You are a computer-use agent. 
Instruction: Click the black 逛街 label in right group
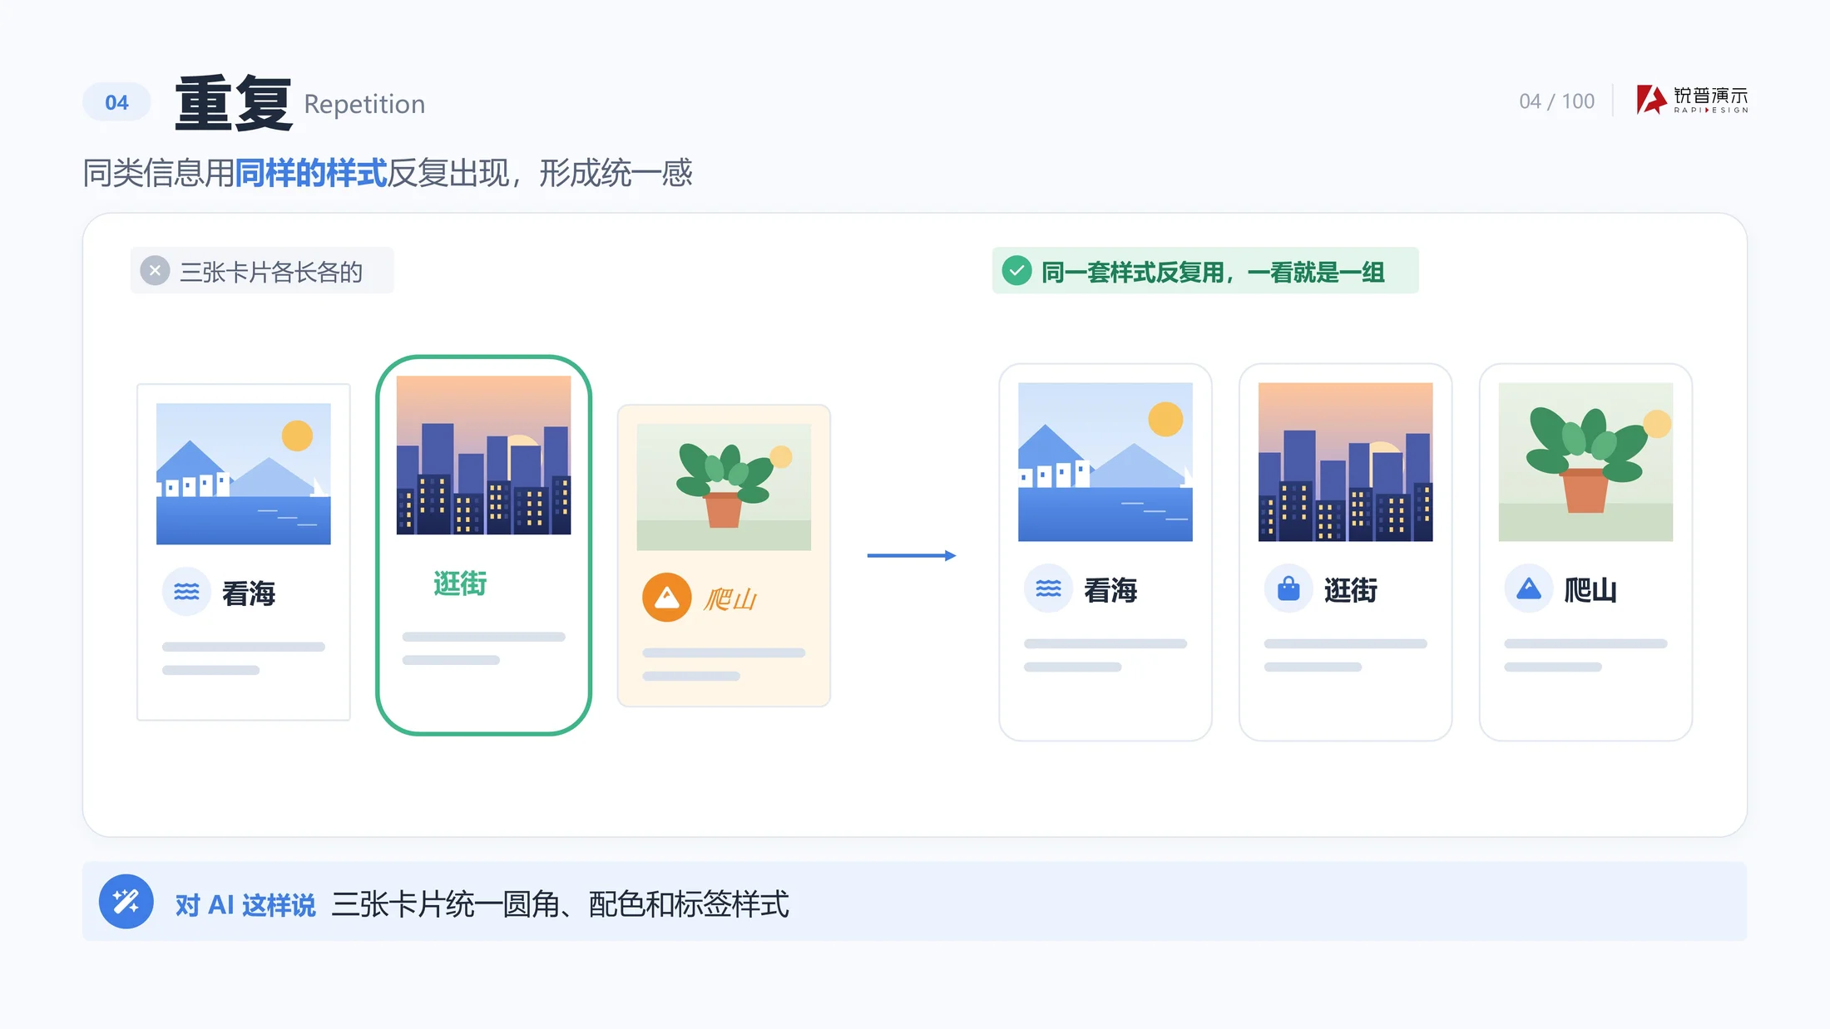point(1351,590)
